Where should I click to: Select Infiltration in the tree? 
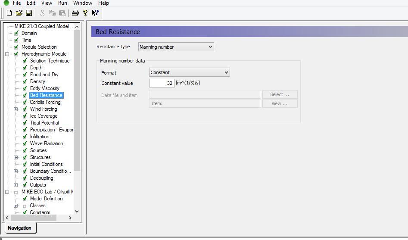tap(40, 137)
